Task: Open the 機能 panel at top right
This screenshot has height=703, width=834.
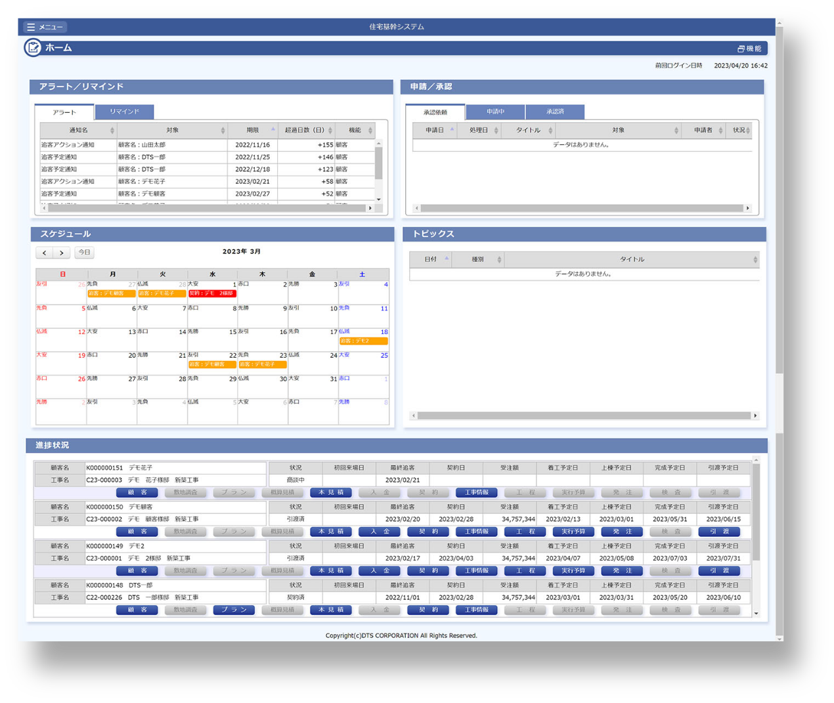Action: coord(749,49)
